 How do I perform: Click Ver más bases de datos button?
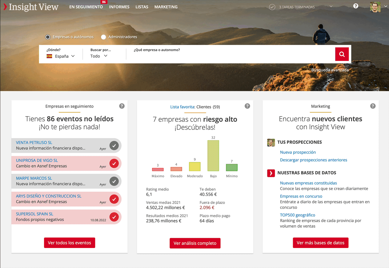(321, 243)
